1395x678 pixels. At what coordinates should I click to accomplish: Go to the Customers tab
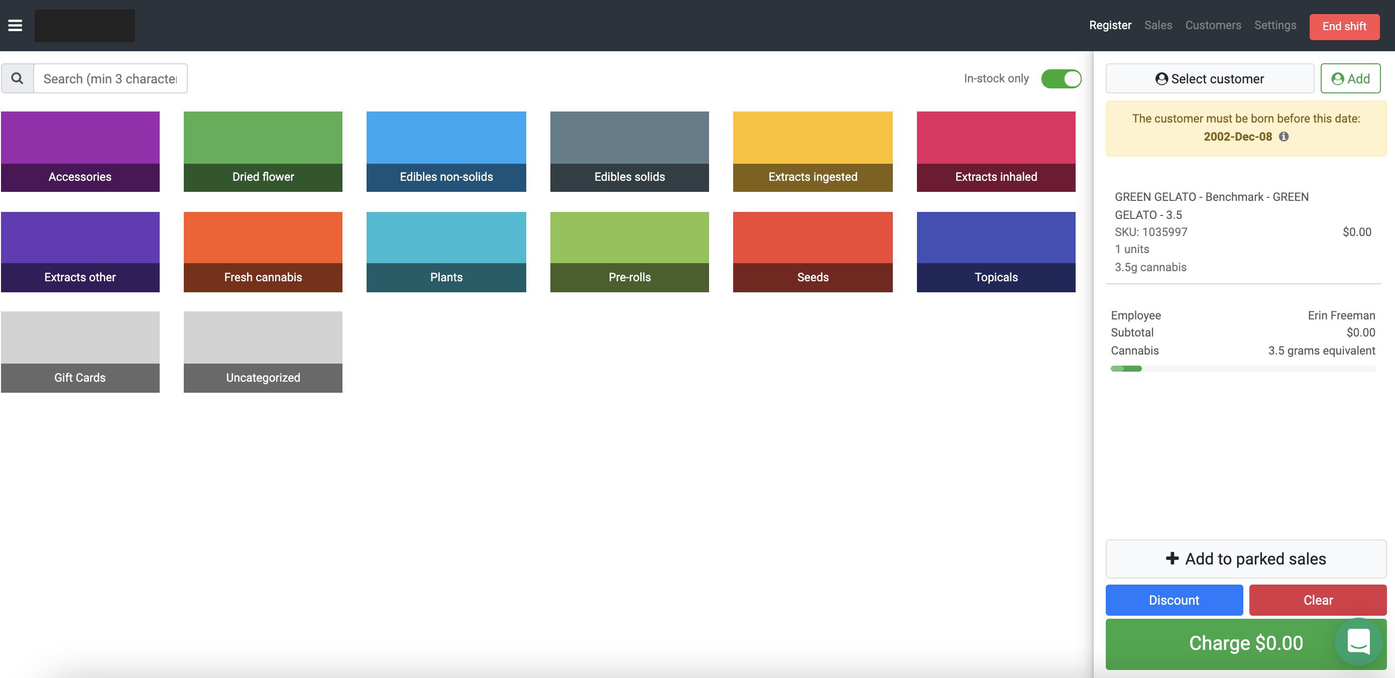[1213, 26]
